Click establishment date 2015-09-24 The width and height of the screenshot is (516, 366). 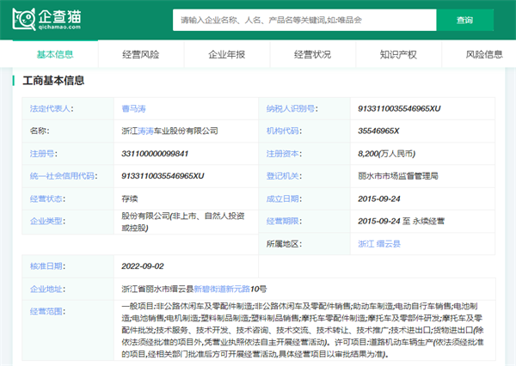coord(379,198)
